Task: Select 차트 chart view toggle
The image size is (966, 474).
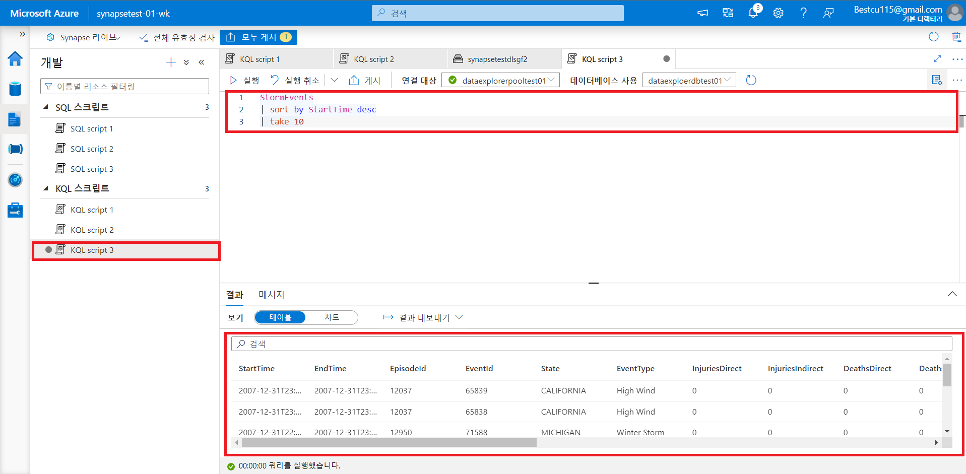Action: tap(332, 317)
